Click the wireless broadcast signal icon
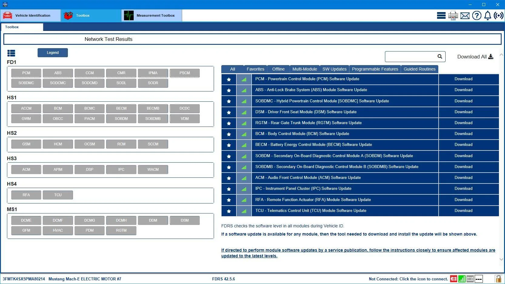Image resolution: width=505 pixels, height=284 pixels. coord(498,15)
